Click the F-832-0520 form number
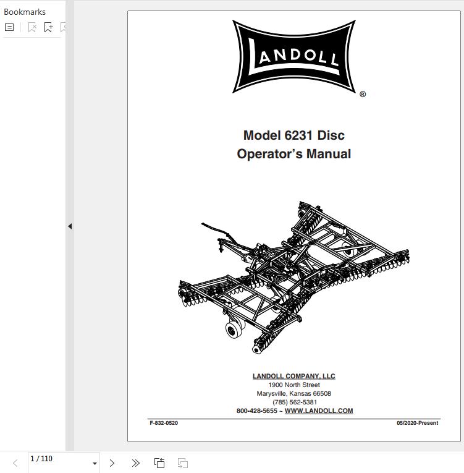The image size is (464, 473). click(x=164, y=423)
